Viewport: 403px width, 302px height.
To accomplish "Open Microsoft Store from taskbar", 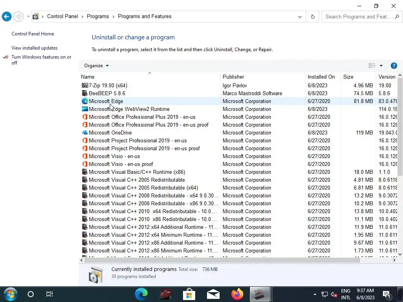I will 189,294.
